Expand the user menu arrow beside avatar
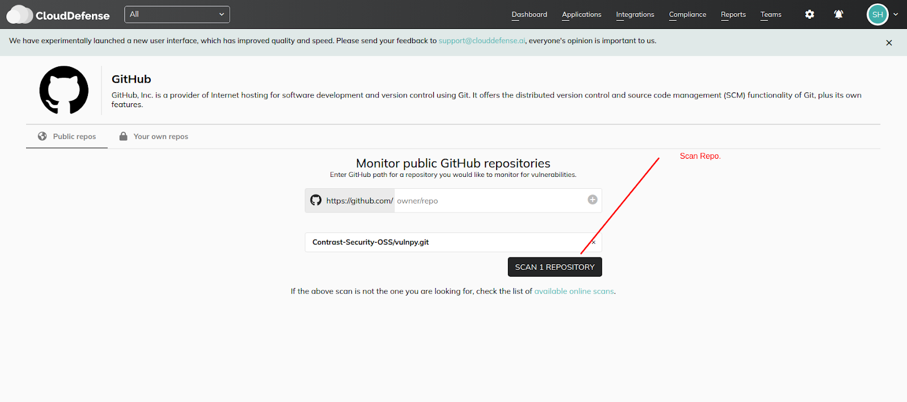Image resolution: width=907 pixels, height=402 pixels. click(x=896, y=15)
